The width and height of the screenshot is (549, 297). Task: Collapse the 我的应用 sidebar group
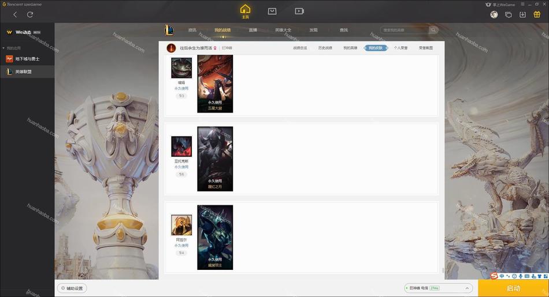(x=3, y=48)
